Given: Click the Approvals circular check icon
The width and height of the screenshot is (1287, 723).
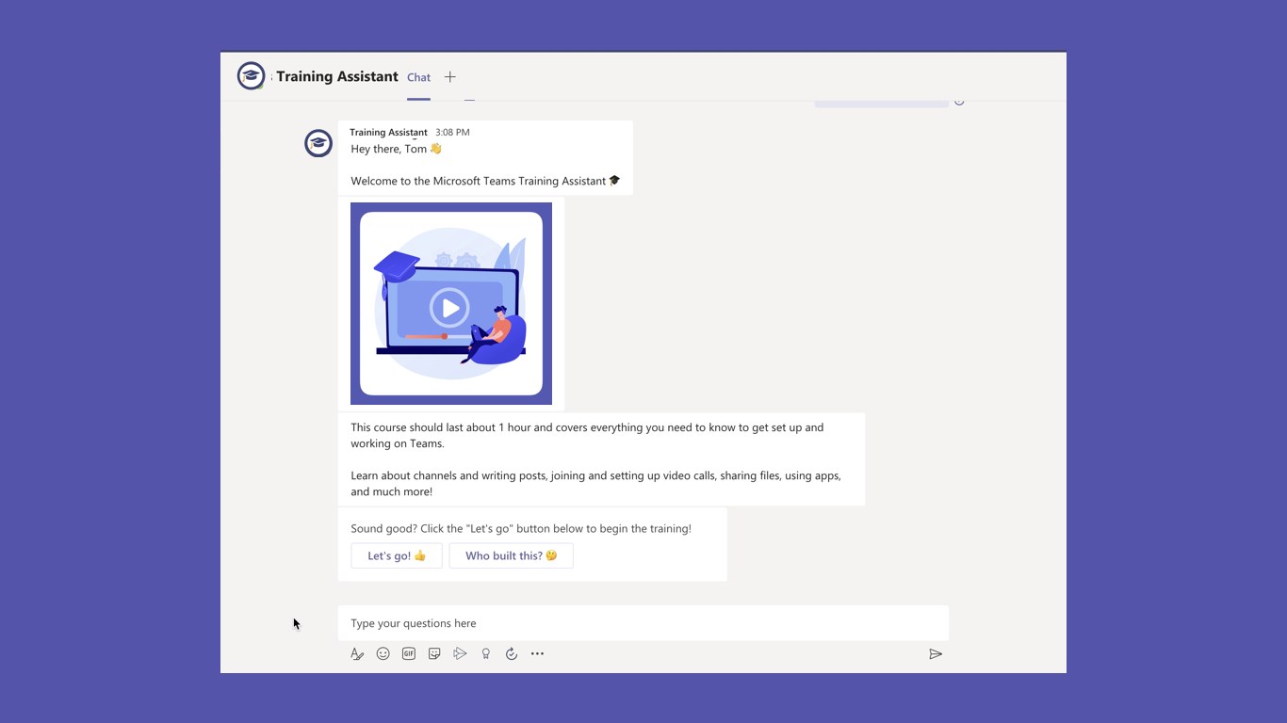Looking at the screenshot, I should click(x=512, y=653).
